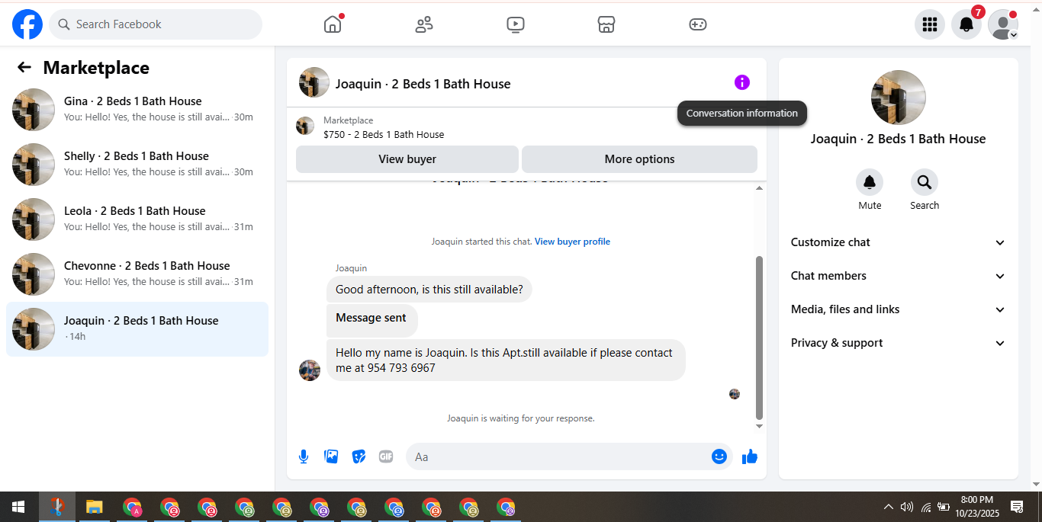Select Chevonne's conversation in the list
The height and width of the screenshot is (522, 1042).
click(x=137, y=274)
